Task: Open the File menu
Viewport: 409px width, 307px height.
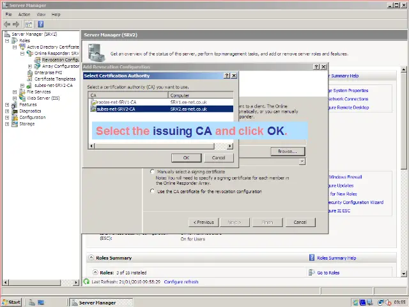Action: tap(8, 14)
